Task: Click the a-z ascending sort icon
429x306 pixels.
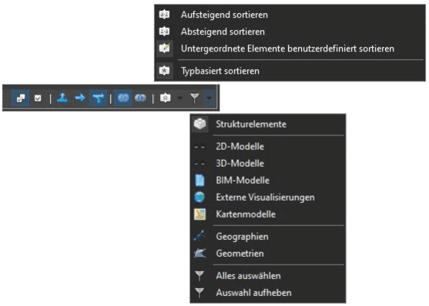Action: (x=164, y=15)
